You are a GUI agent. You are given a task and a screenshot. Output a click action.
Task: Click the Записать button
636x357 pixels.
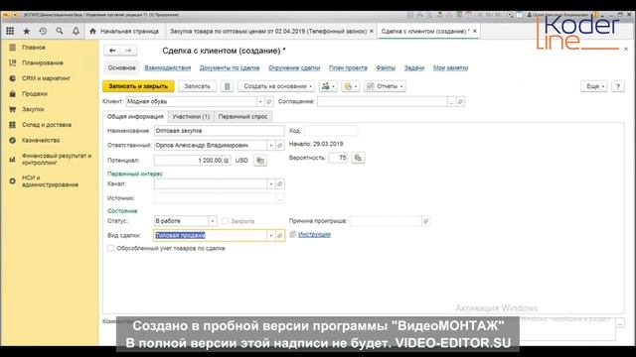(197, 86)
